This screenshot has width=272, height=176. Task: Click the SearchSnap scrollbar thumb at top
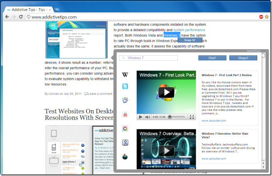click(x=263, y=55)
